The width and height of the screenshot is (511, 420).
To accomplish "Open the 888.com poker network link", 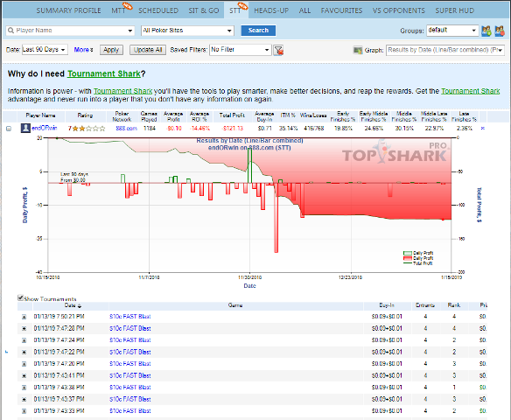I will (127, 128).
